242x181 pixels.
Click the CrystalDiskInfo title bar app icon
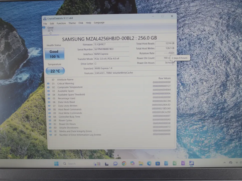coord(45,19)
